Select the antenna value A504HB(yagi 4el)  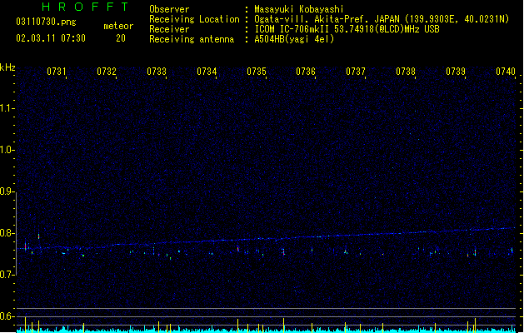point(294,39)
